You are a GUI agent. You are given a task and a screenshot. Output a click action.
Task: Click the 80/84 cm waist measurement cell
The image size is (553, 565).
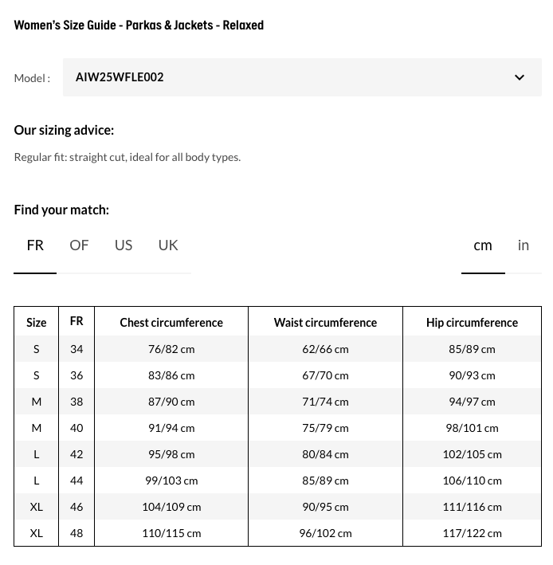[325, 454]
